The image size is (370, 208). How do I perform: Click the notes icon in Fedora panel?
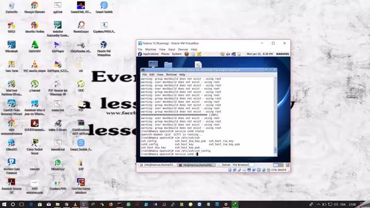click(199, 54)
